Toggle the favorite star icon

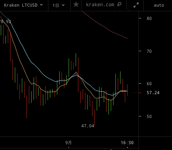[x=76, y=5]
